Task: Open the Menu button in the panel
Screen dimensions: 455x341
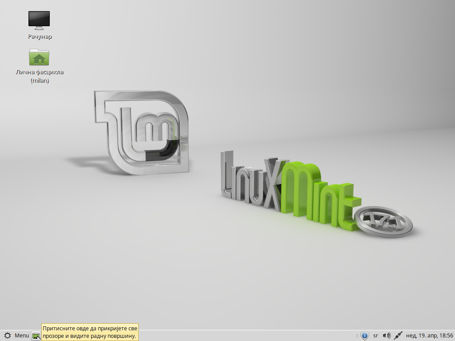Action: tap(16, 336)
